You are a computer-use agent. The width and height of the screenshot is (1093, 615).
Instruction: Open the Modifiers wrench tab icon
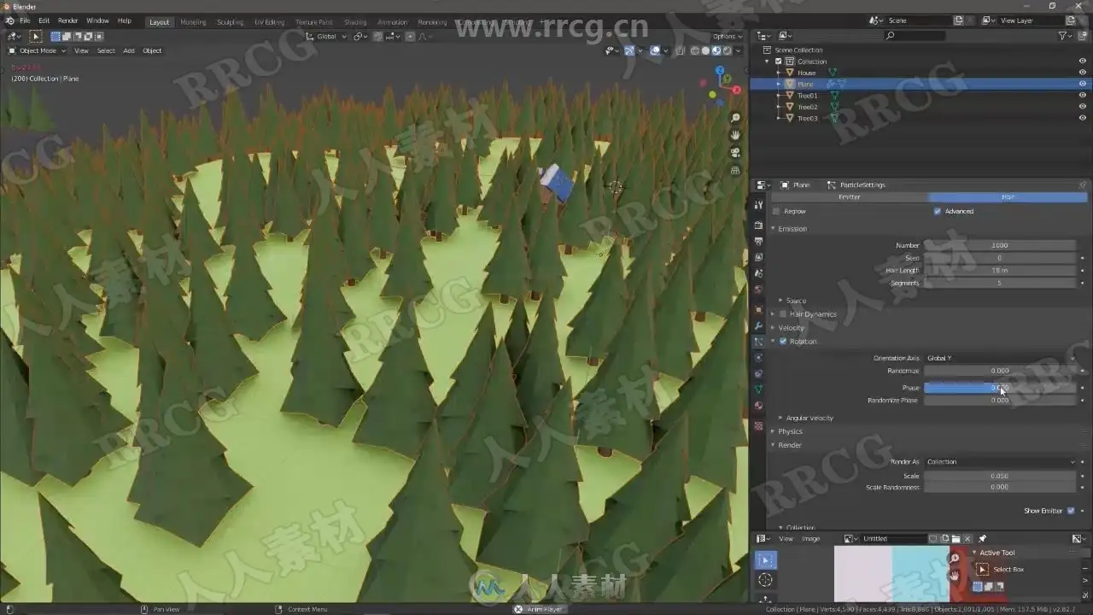758,325
